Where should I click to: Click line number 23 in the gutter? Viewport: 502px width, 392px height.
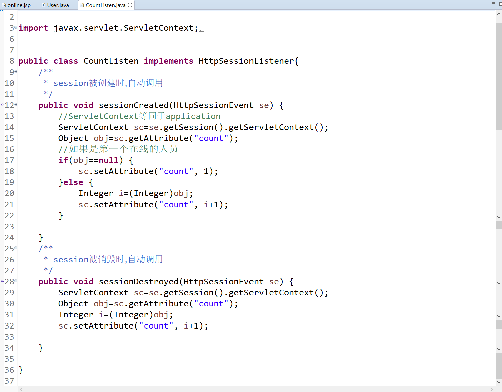pos(9,227)
